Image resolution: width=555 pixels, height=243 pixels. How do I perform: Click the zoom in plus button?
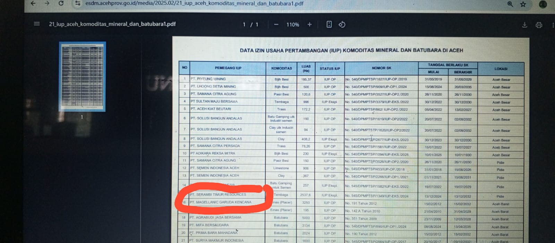pyautogui.click(x=309, y=25)
